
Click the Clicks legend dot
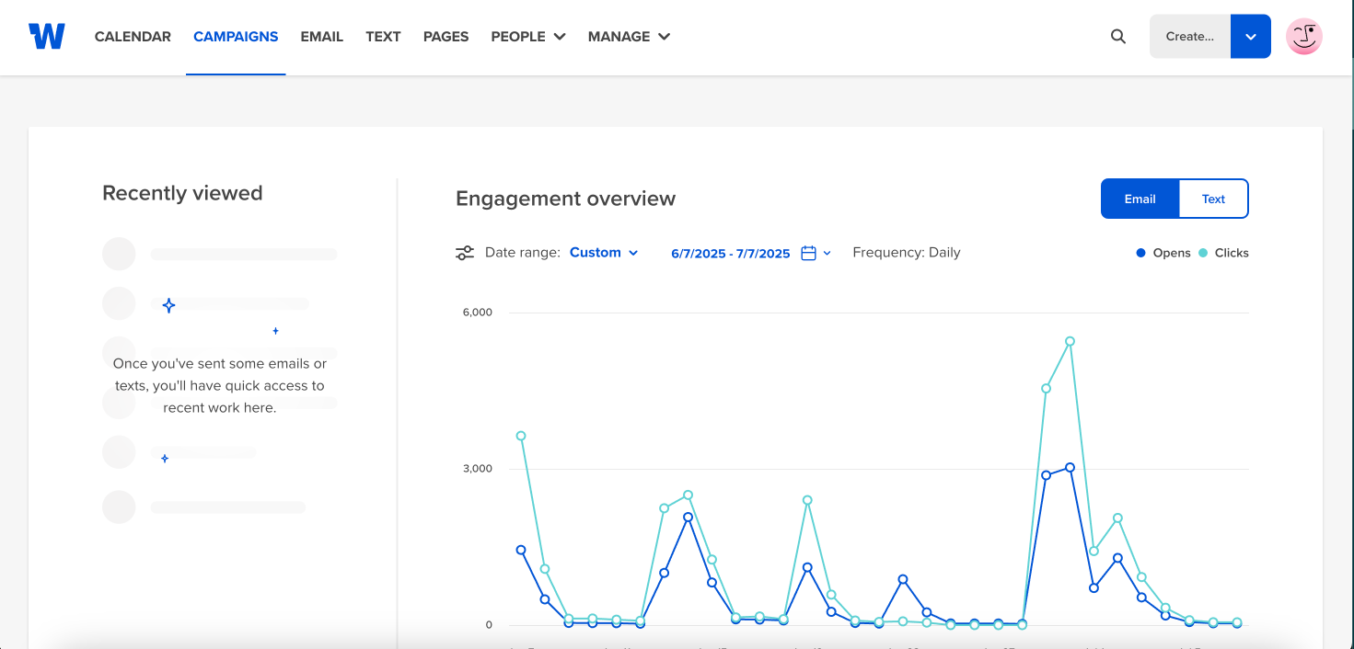coord(1203,253)
